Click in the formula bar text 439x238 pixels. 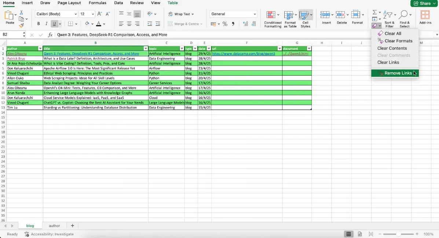[x=183, y=35]
